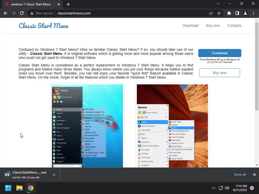Open the Chrome extensions puzzle icon

tap(229, 13)
